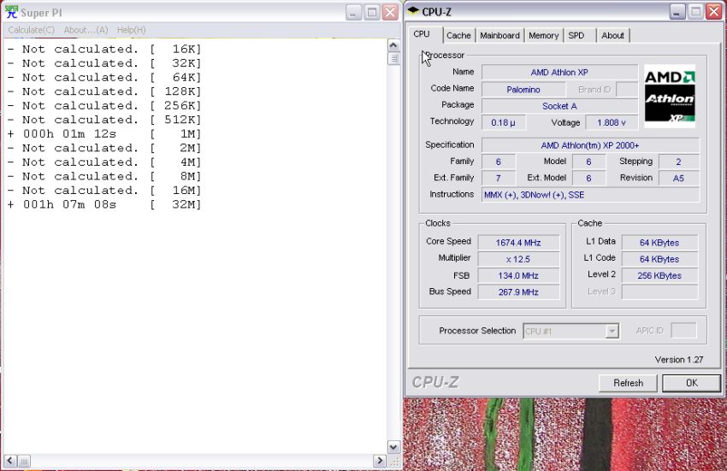Minimize the Super PI window
The image size is (727, 471).
coord(353,13)
